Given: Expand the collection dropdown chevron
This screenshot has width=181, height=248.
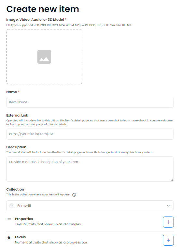Looking at the screenshot, I should click(x=168, y=206).
